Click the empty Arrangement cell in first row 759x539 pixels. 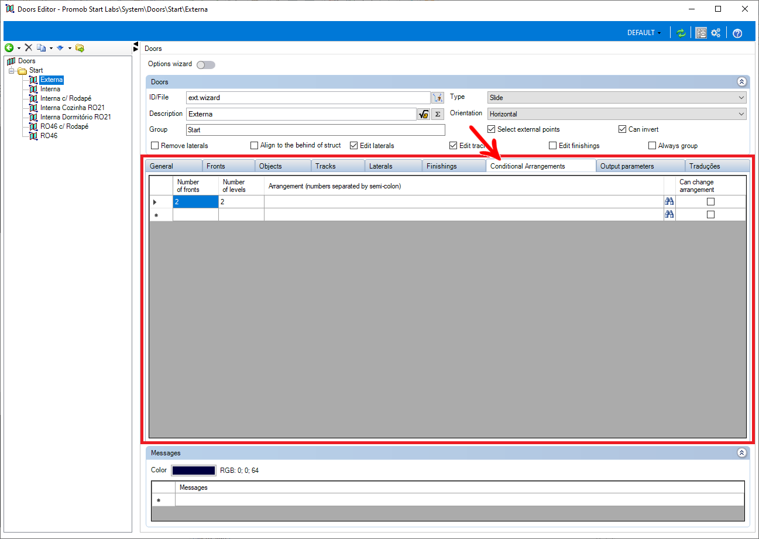click(x=464, y=202)
